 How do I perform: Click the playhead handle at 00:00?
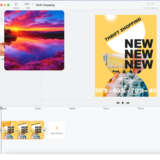(1, 108)
